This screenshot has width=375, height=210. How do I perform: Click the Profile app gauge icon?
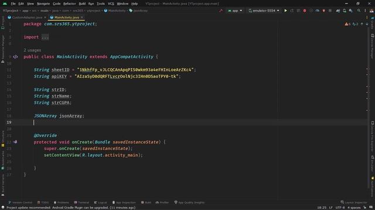coord(318,10)
